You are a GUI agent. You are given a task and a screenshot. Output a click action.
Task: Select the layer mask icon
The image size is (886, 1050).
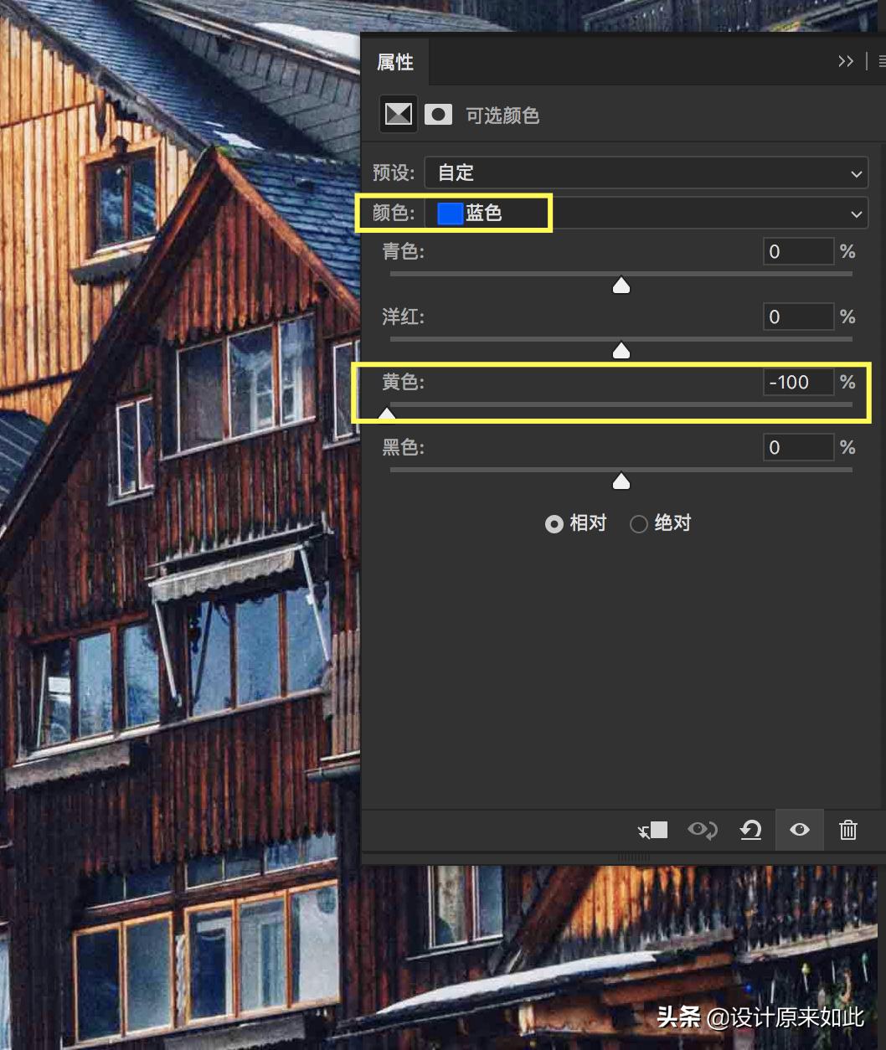click(x=438, y=115)
